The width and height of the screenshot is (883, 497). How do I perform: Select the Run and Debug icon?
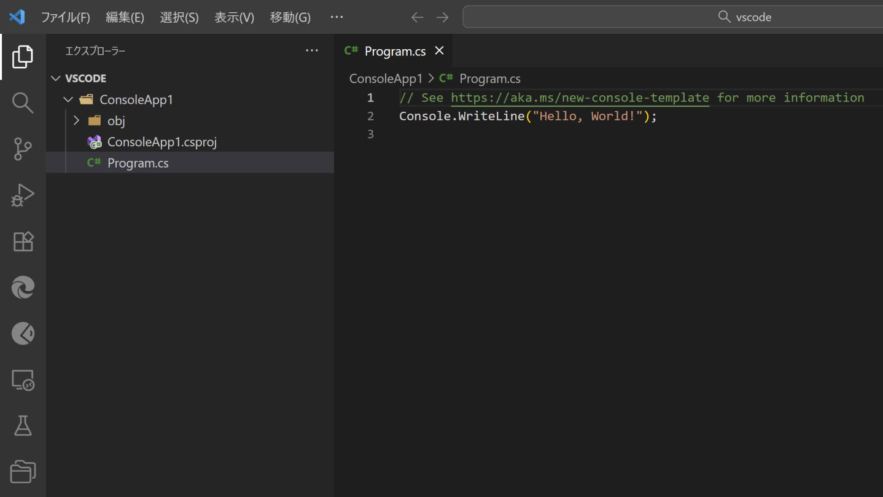click(x=23, y=195)
